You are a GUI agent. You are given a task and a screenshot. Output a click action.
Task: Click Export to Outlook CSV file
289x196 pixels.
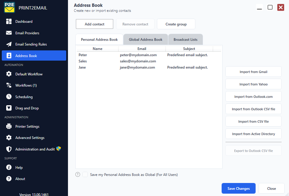(x=254, y=151)
